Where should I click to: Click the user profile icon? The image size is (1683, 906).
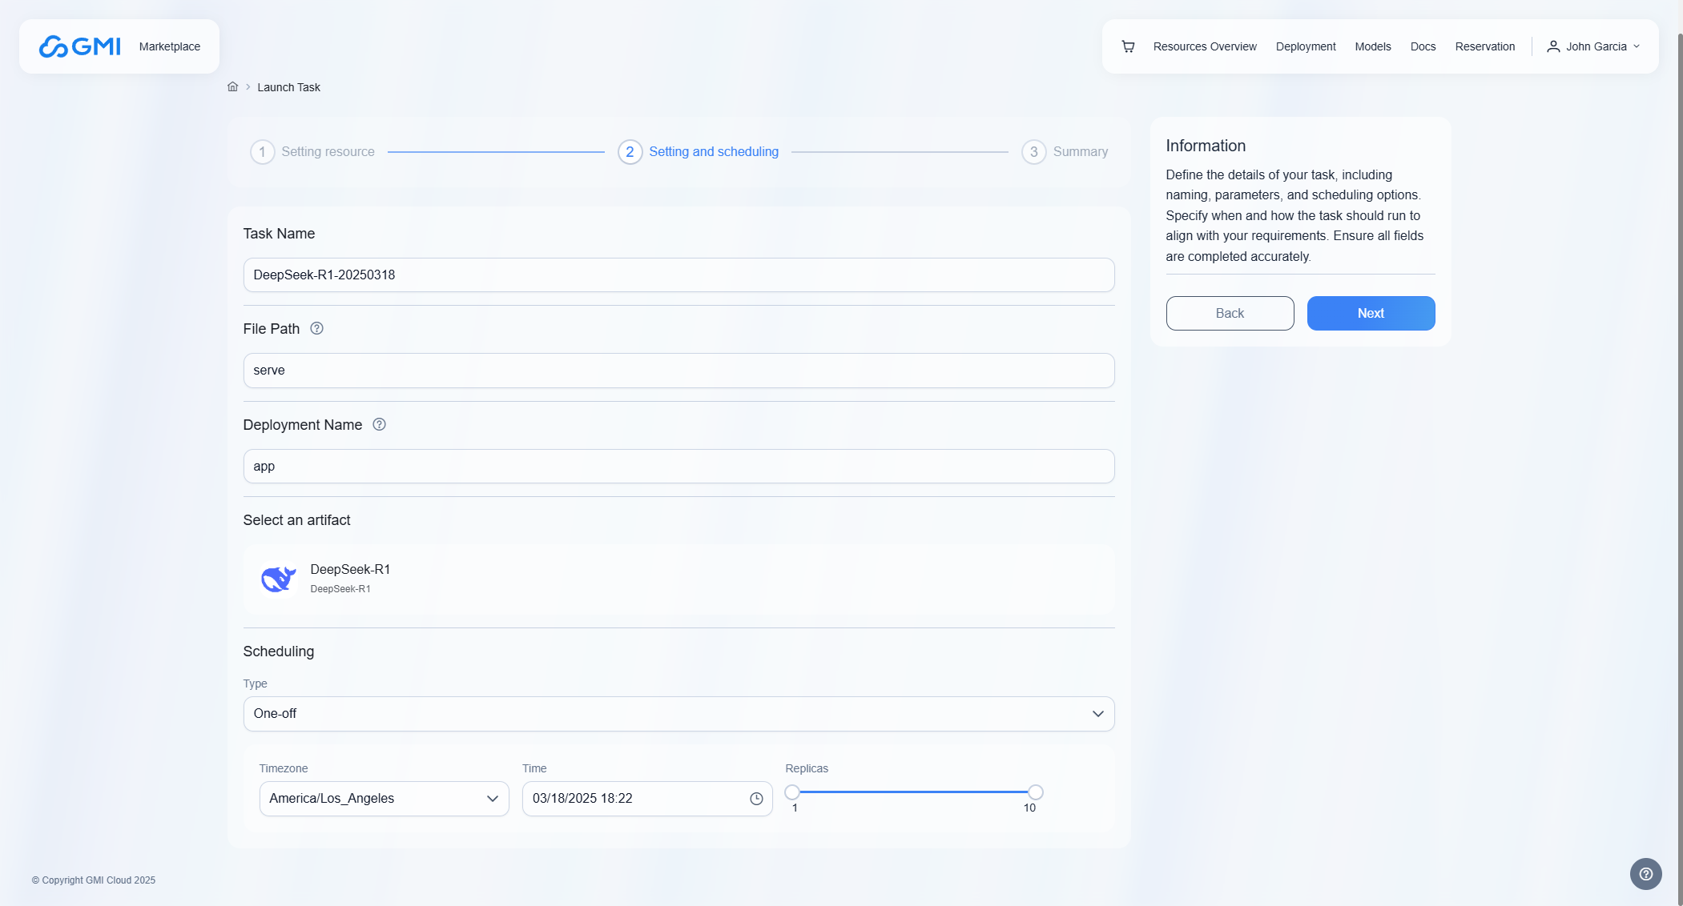pyautogui.click(x=1553, y=46)
